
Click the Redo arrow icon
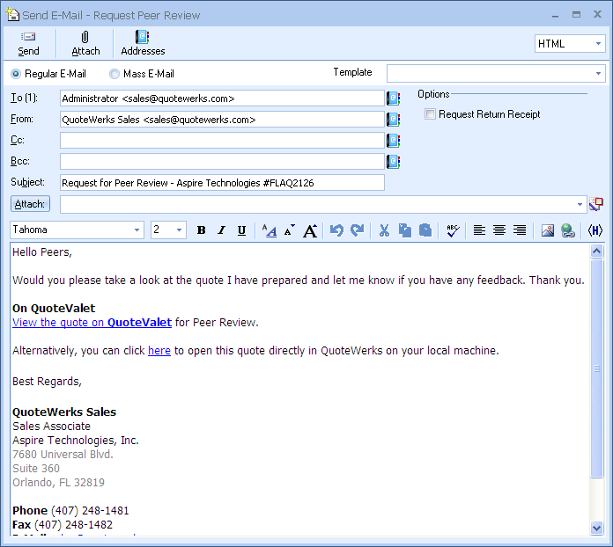click(357, 230)
